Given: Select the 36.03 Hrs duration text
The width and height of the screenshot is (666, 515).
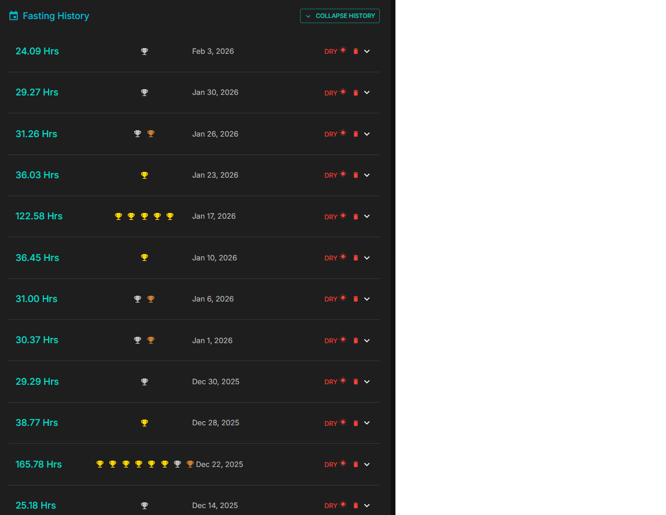Looking at the screenshot, I should 38,175.
